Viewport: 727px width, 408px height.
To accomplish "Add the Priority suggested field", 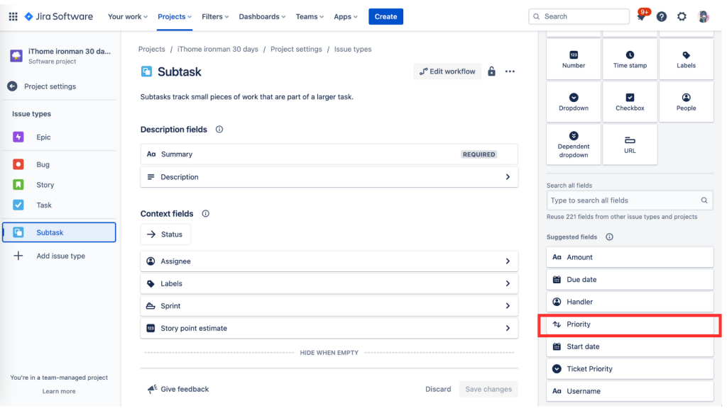I will (630, 324).
